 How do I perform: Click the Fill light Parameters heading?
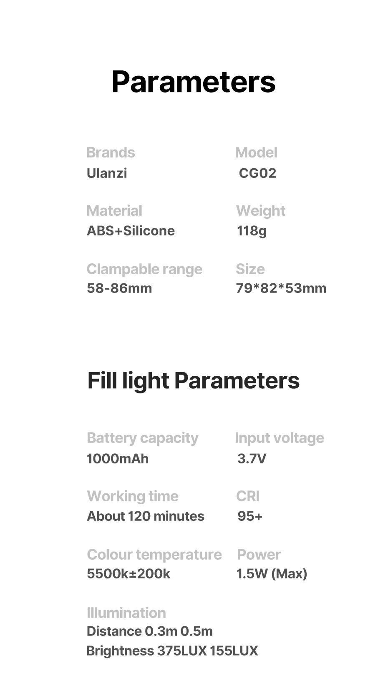pyautogui.click(x=193, y=380)
